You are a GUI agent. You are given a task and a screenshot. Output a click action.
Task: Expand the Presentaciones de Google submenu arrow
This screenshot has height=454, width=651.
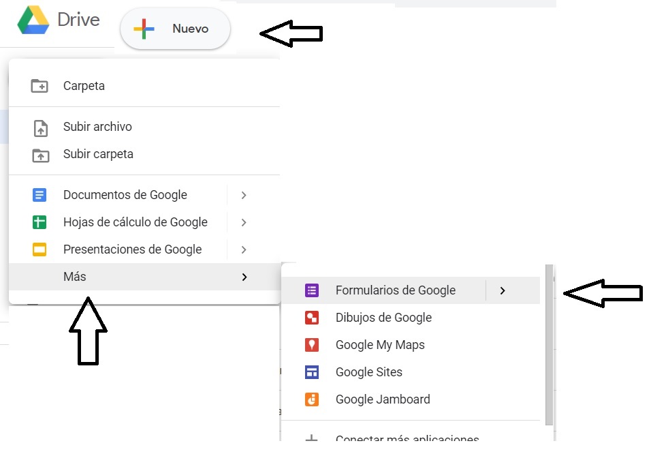point(244,249)
